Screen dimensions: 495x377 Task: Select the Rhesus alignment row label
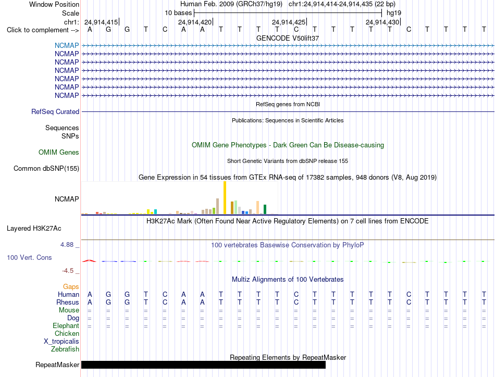(x=68, y=302)
